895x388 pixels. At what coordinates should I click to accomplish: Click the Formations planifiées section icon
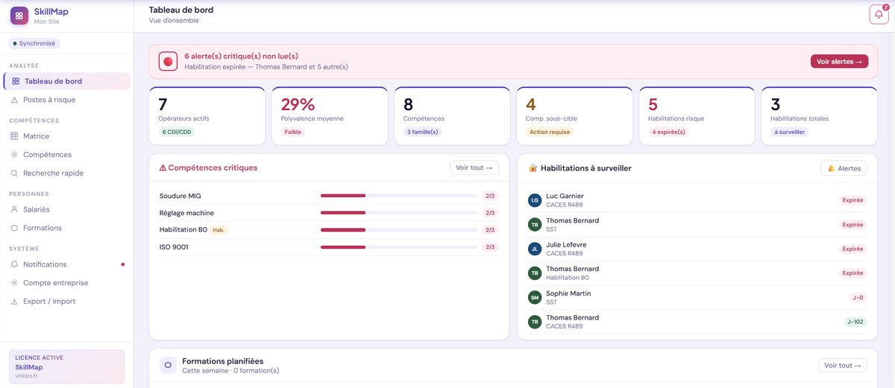tap(168, 365)
